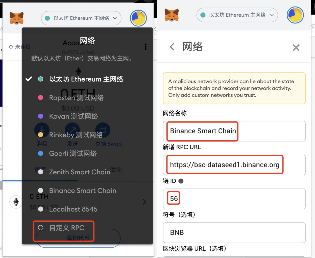315x258 pixels.
Task: Click the MetaMask fox logo in right panel
Action: coord(172,15)
